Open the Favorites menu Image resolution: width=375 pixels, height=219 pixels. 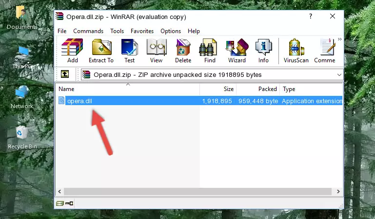click(x=142, y=31)
